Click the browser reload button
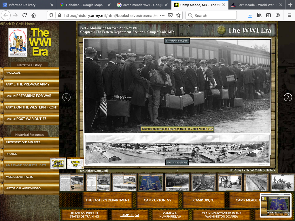The image size is (295, 221). tap(24, 15)
